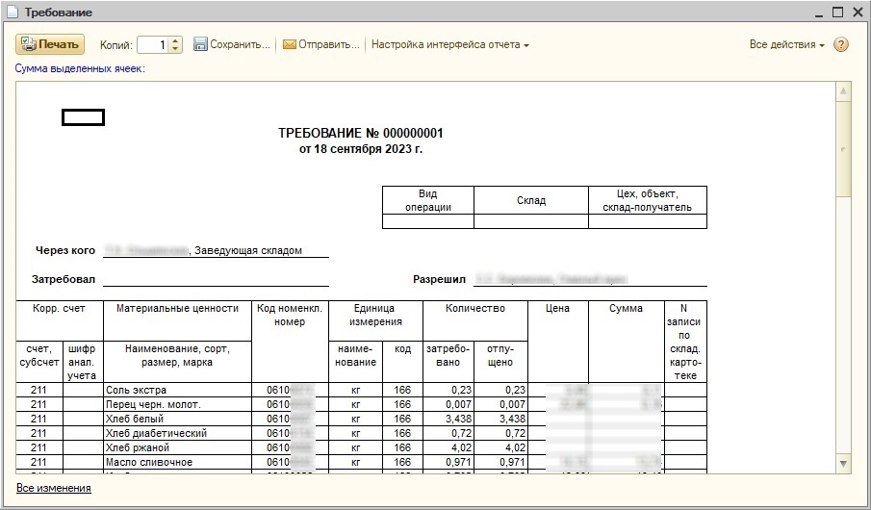Select the empty outlined cell above title

click(83, 117)
